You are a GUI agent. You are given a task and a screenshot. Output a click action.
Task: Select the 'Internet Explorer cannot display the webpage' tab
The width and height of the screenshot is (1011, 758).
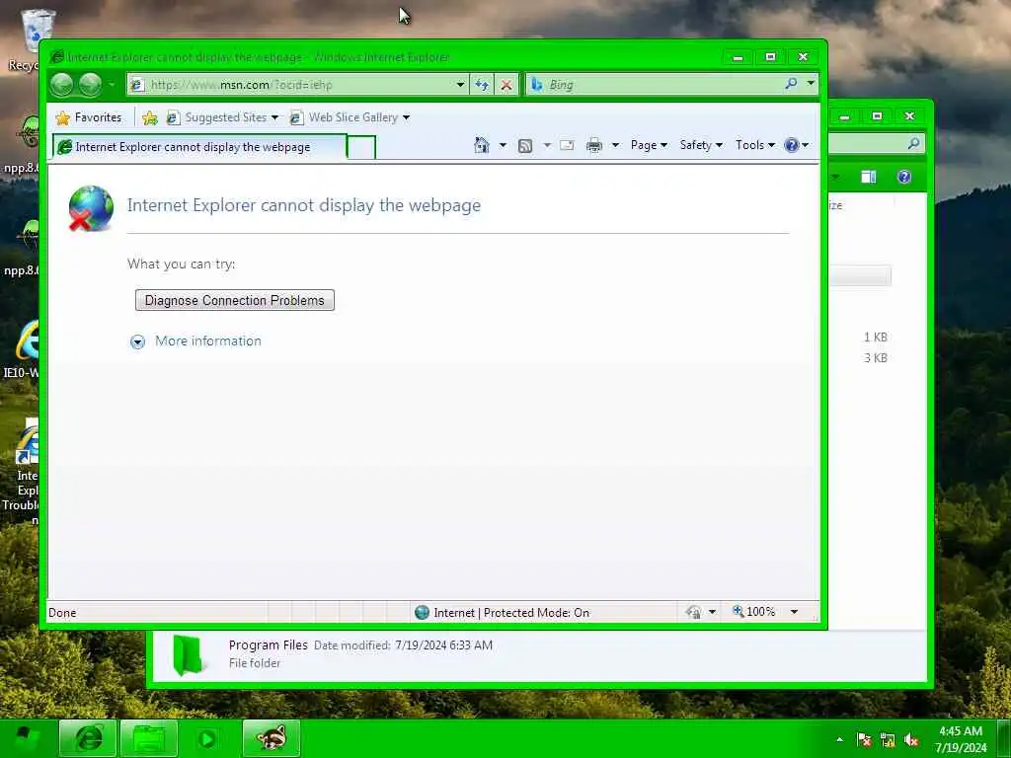point(199,147)
